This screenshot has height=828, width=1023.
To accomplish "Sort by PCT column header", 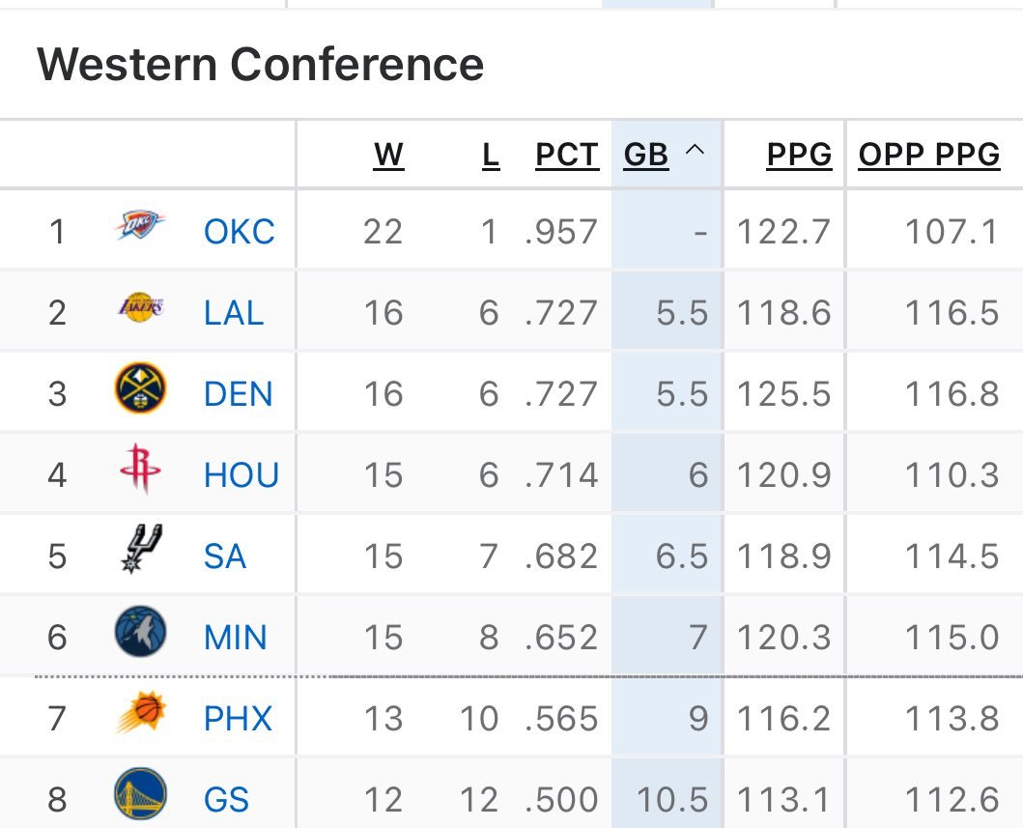I will click(567, 155).
